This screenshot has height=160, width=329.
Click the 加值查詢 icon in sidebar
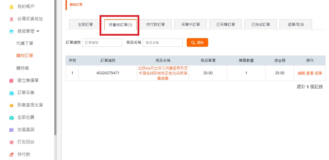11,130
